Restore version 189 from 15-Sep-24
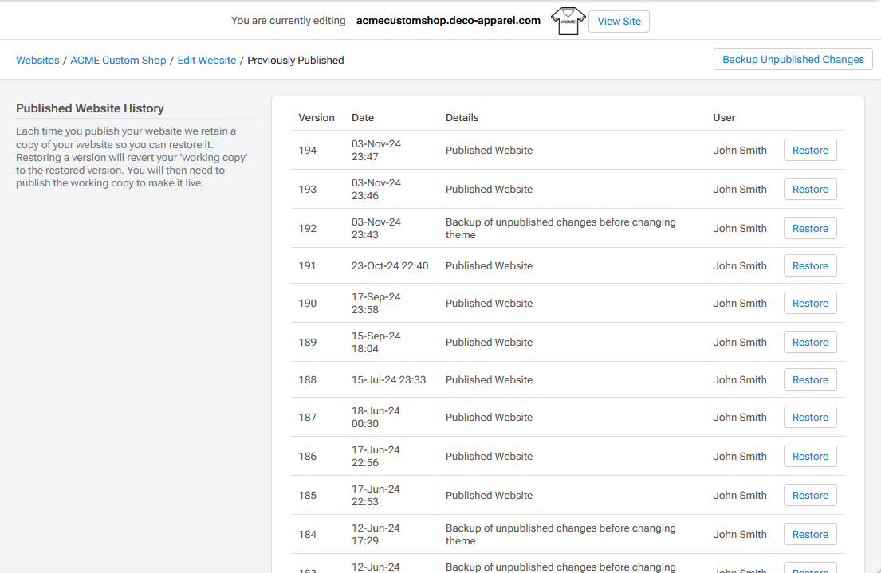881x573 pixels. (x=810, y=343)
